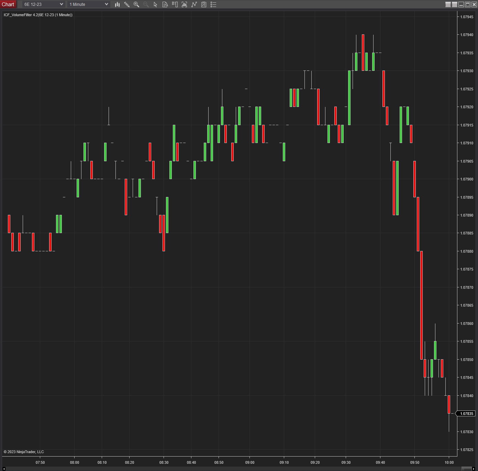Click the 1.07835 current price marker
478x471 pixels.
coord(466,414)
